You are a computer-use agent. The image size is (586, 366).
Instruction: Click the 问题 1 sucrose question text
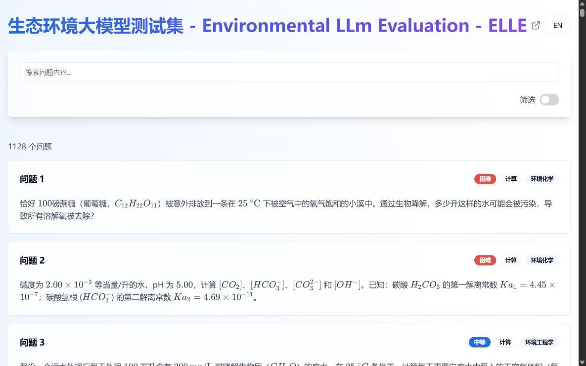286,209
